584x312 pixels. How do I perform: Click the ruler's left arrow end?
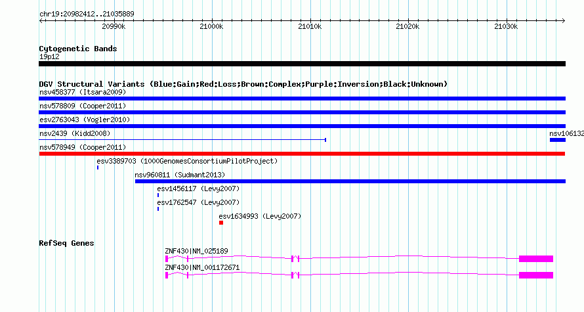pyautogui.click(x=41, y=21)
